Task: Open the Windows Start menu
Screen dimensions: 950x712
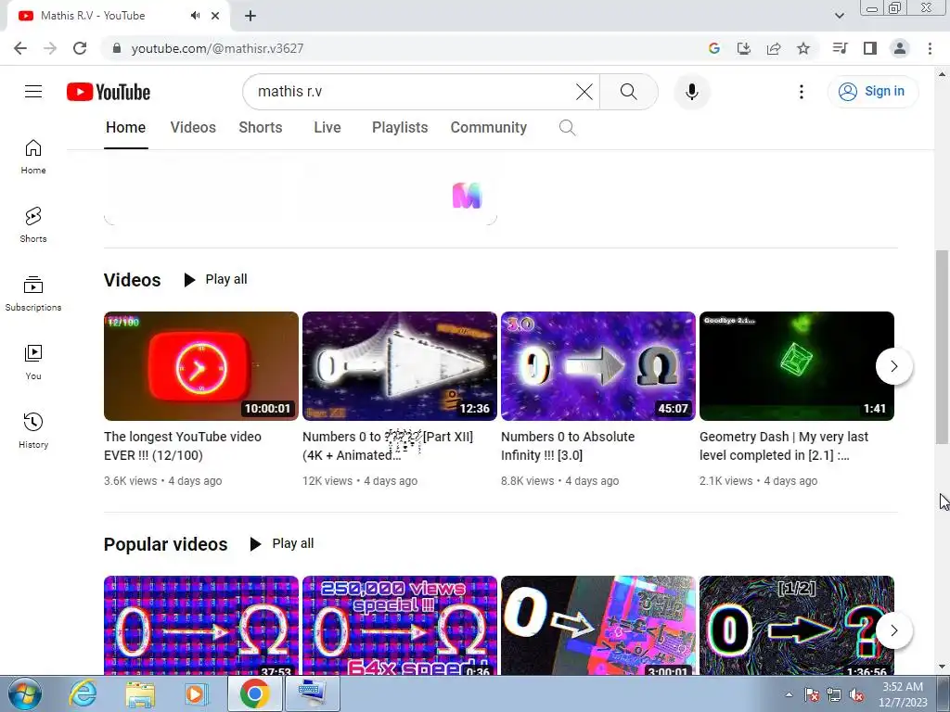Action: click(24, 694)
